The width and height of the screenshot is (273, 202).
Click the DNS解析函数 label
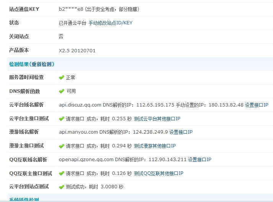pyautogui.click(x=24, y=91)
